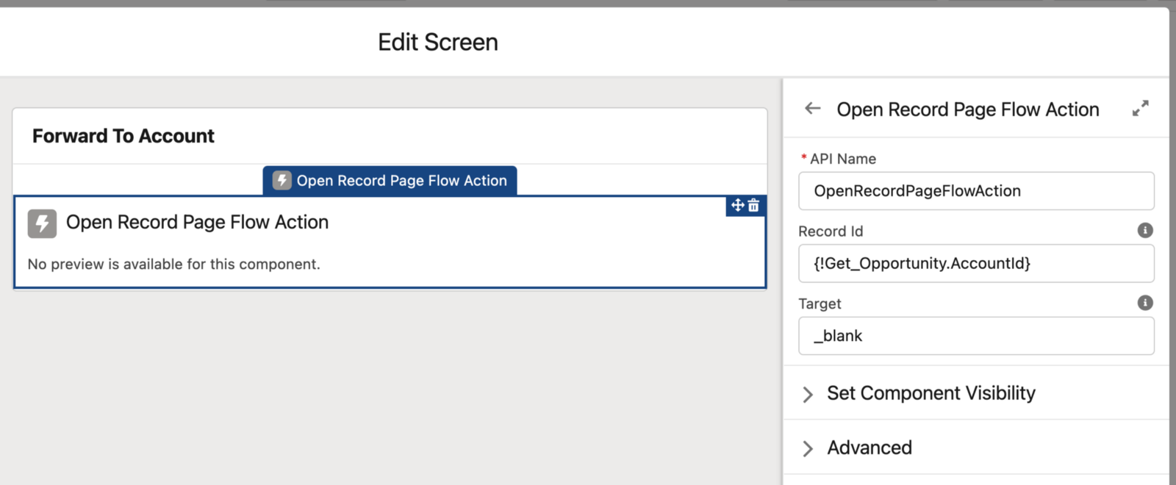Click the lightning icon in the blue component tab
1176x485 pixels.
coord(282,181)
